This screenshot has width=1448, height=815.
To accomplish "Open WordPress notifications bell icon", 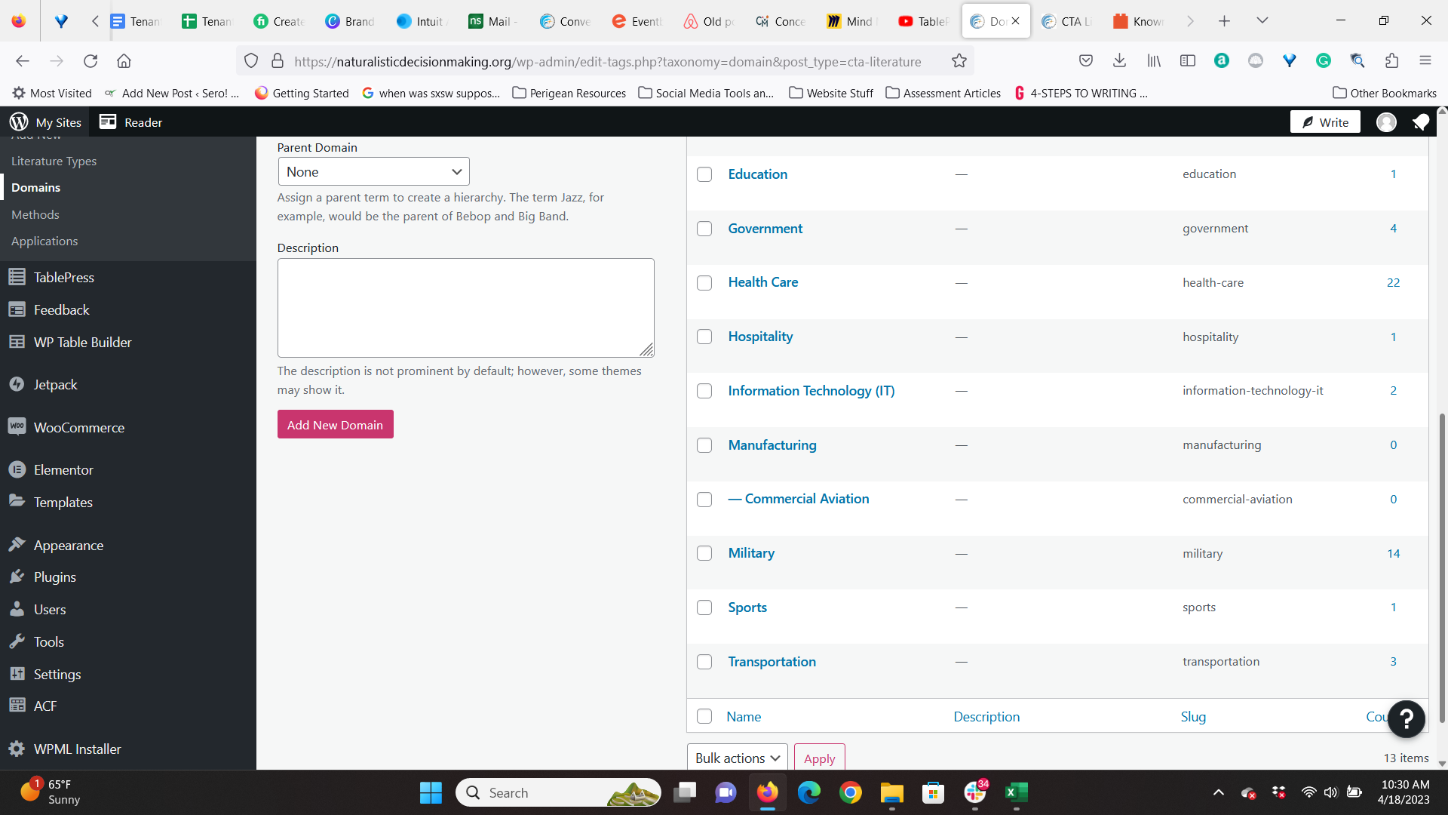I will click(x=1420, y=122).
